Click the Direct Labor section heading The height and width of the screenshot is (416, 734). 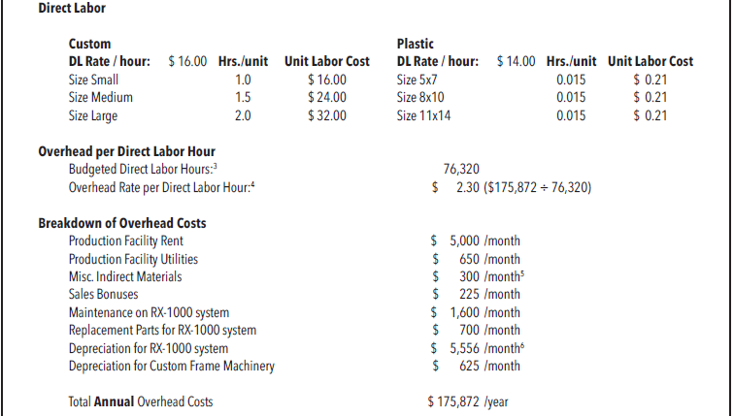click(x=72, y=9)
